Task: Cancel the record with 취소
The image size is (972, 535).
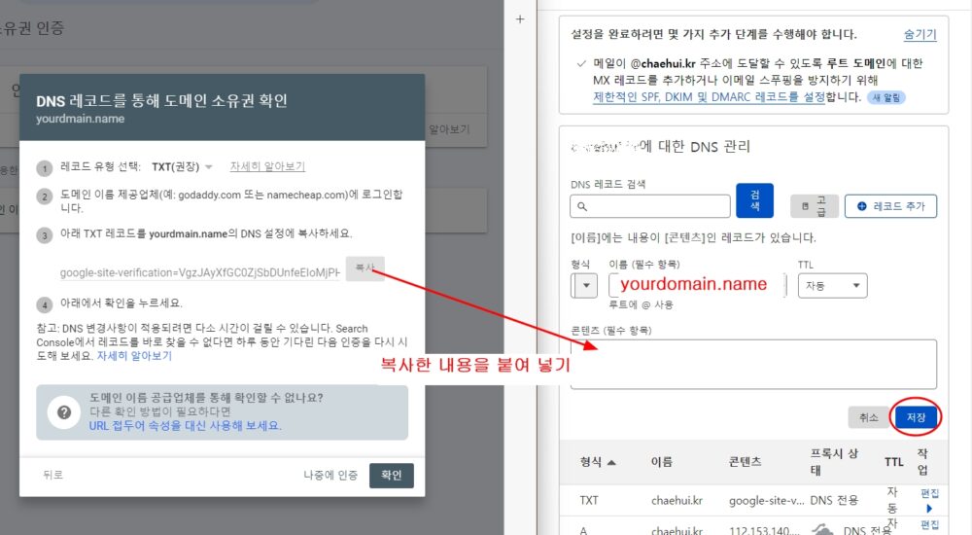Action: (x=868, y=417)
